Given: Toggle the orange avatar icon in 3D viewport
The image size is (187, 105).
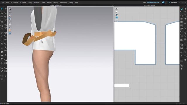Looking at the screenshot, I should (10, 30).
